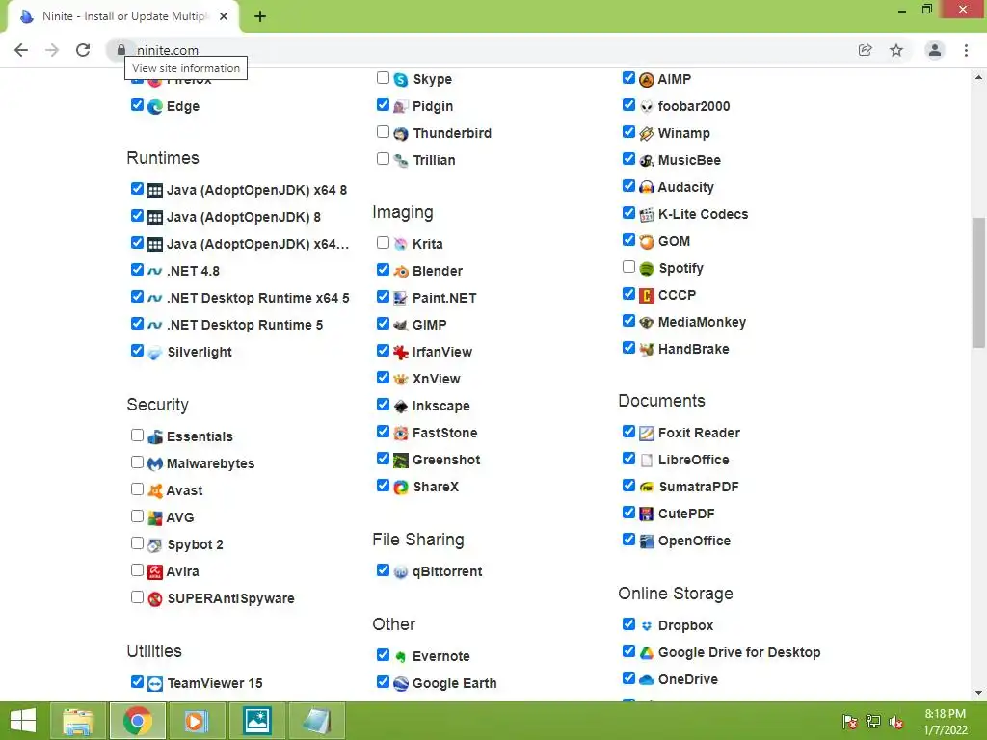The width and height of the screenshot is (987, 740).
Task: Uncheck the qBittorrent checkbox
Action: pyautogui.click(x=383, y=570)
